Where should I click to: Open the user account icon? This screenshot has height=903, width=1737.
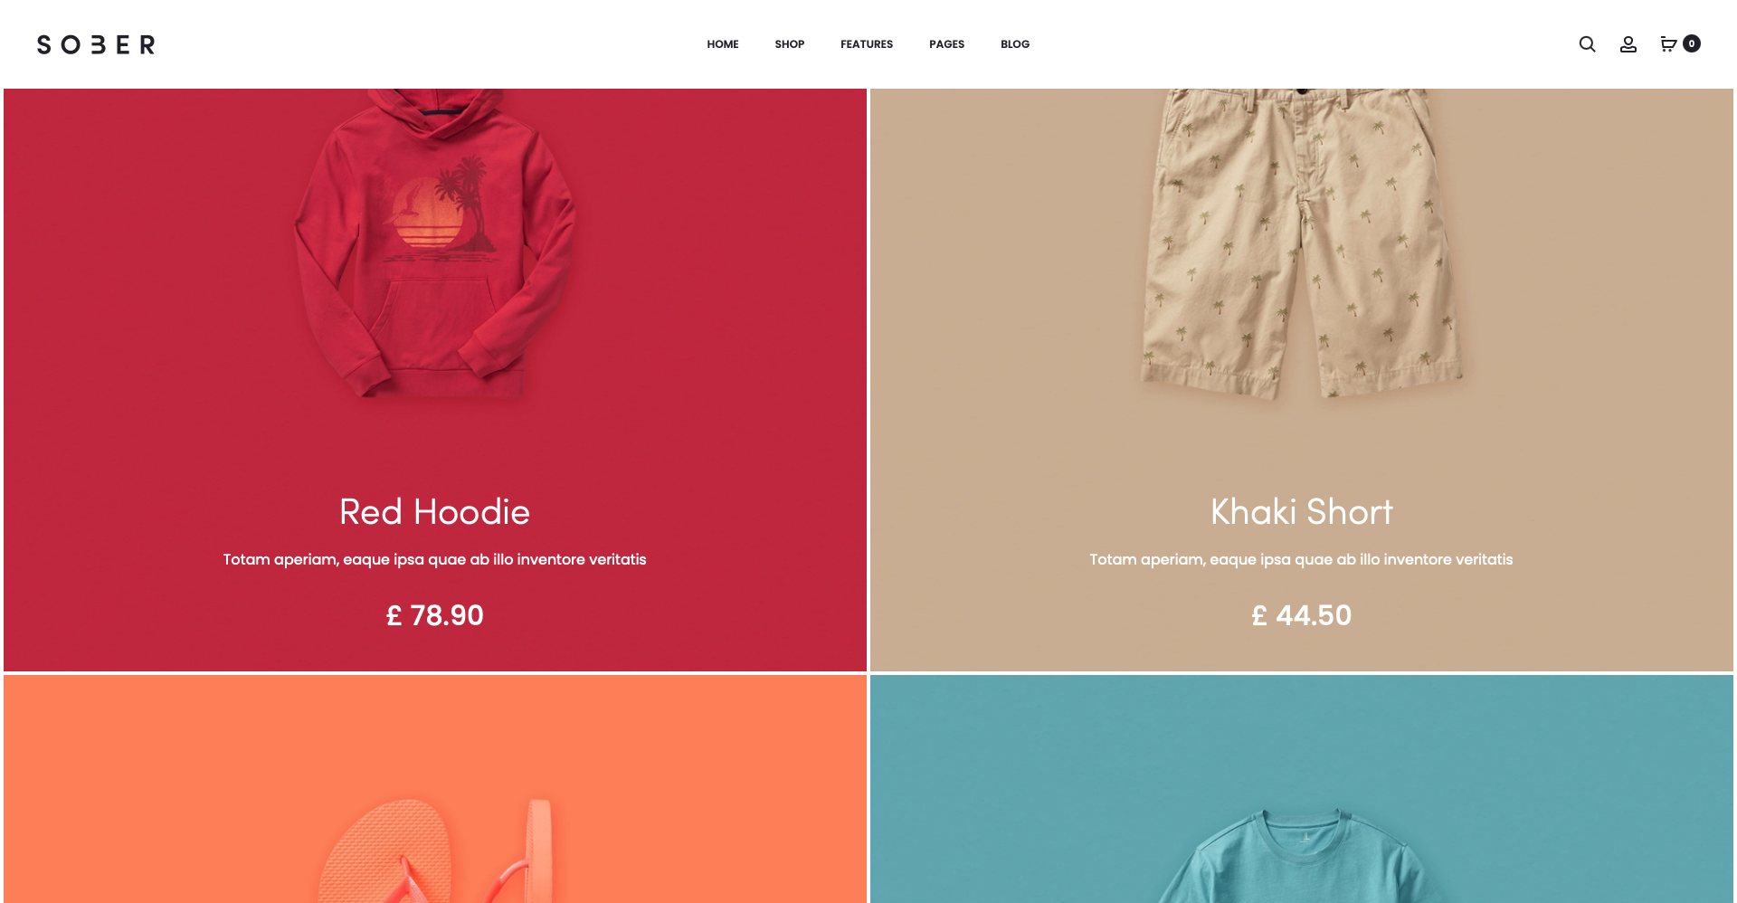click(x=1628, y=44)
